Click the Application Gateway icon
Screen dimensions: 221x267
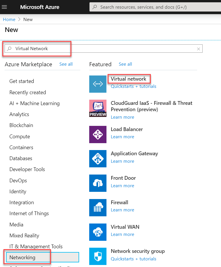point(98,158)
